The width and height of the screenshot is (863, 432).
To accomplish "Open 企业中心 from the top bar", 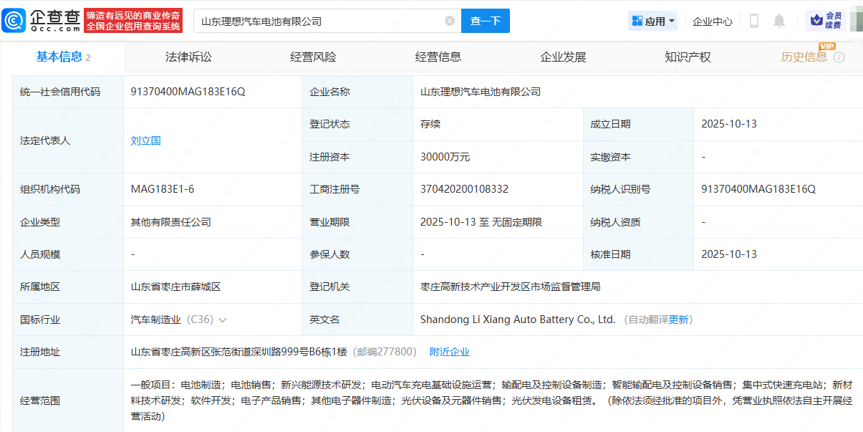I will [712, 21].
